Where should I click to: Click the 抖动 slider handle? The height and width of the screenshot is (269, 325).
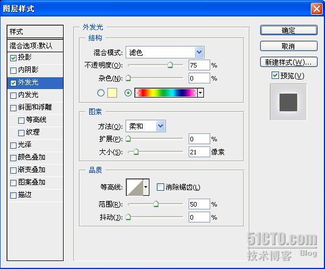click(128, 217)
